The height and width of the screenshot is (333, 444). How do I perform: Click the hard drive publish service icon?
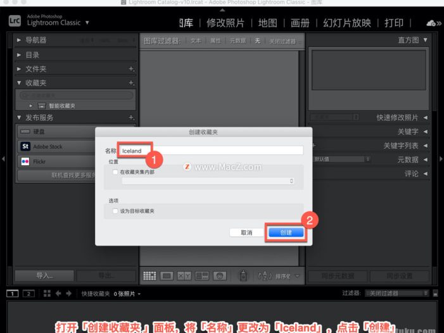pos(25,132)
